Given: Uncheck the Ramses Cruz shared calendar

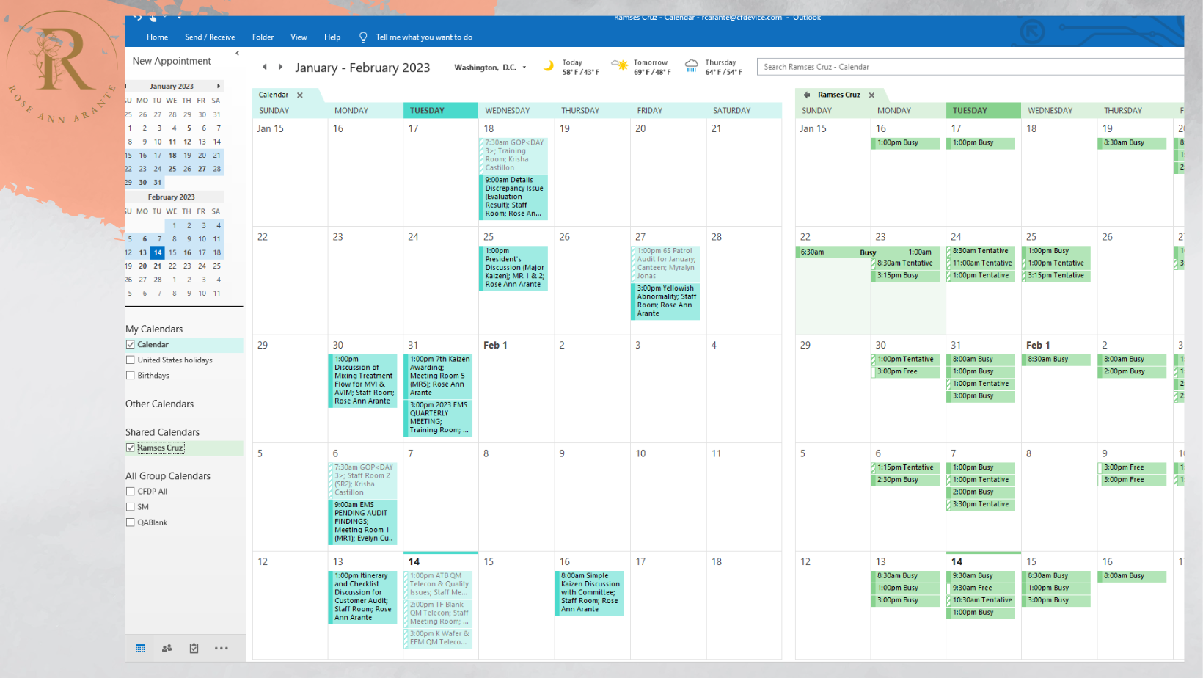Looking at the screenshot, I should pos(131,448).
